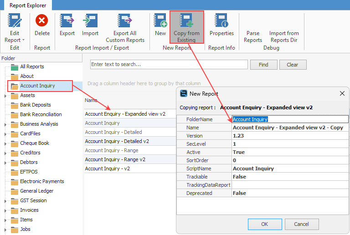Click the Cheque Book folder icon
The height and width of the screenshot is (235, 350).
[x=15, y=143]
